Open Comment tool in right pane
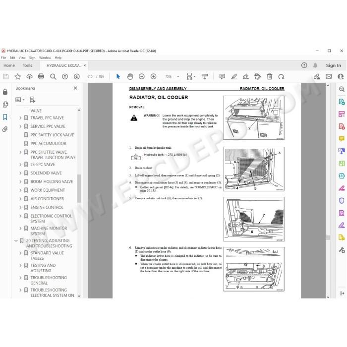347x347 pixels. tap(342, 139)
